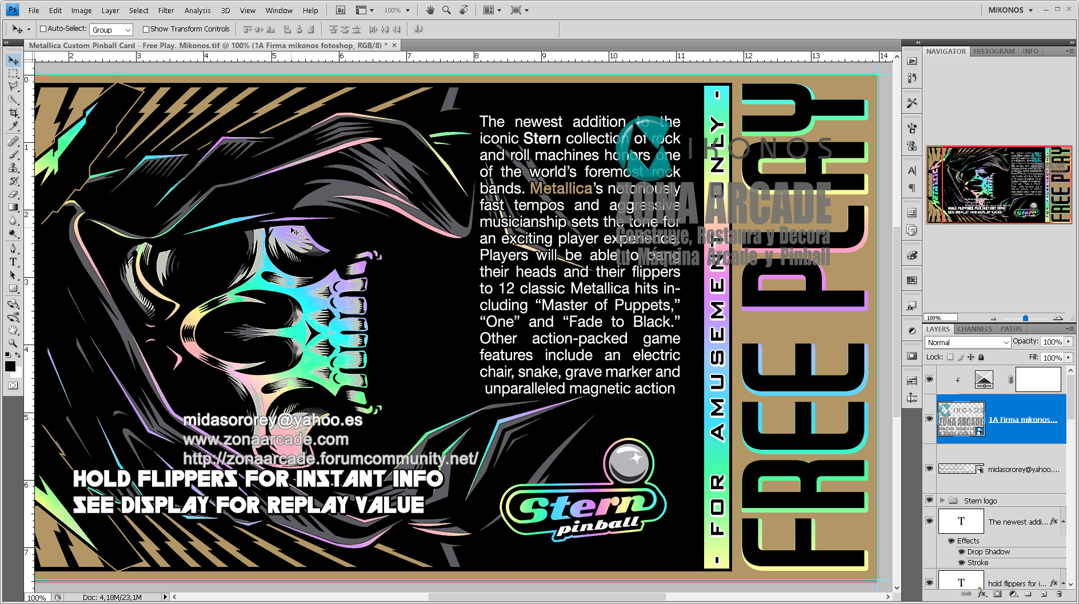Screen dimensions: 1079x604
Task: Select the Eyedropper tool
Action: click(13, 126)
